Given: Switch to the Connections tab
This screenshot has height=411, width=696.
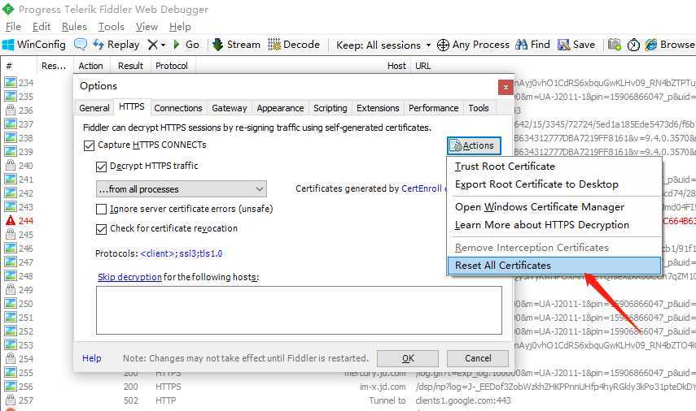Looking at the screenshot, I should point(178,108).
